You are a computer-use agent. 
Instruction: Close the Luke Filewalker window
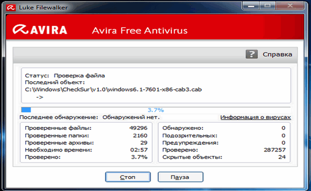[x=290, y=6]
